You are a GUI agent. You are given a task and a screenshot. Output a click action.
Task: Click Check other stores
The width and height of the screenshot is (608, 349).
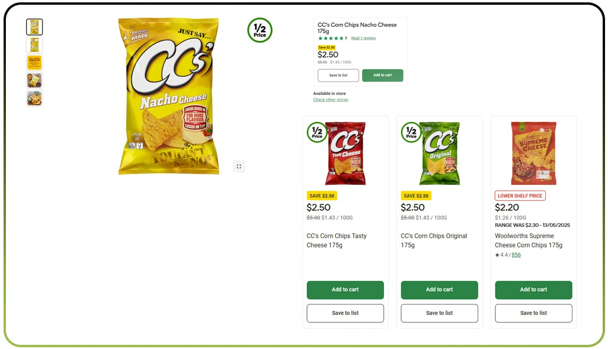click(x=330, y=100)
